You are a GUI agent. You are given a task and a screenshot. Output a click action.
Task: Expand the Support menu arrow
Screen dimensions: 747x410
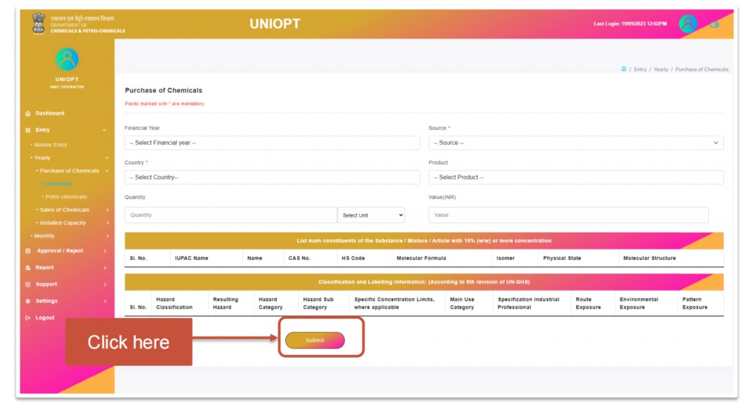(x=105, y=285)
